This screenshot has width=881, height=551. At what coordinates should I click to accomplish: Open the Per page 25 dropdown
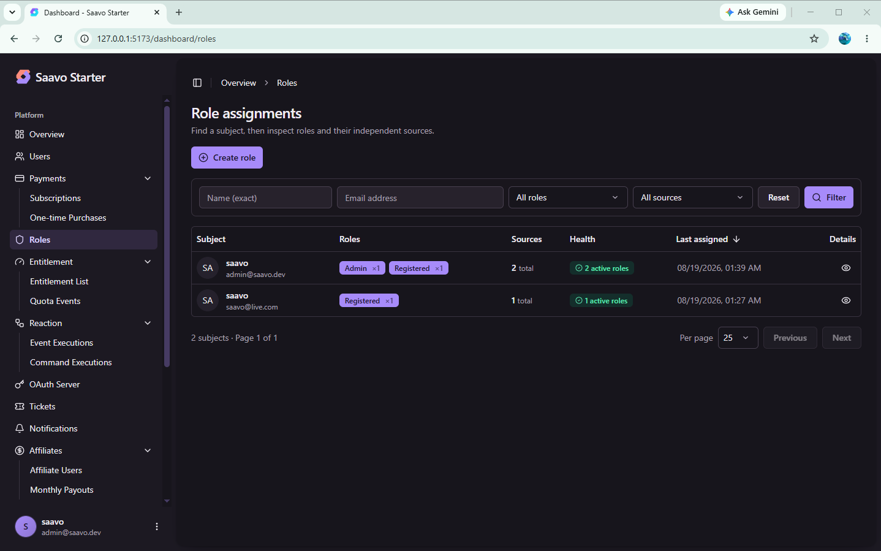pos(738,338)
